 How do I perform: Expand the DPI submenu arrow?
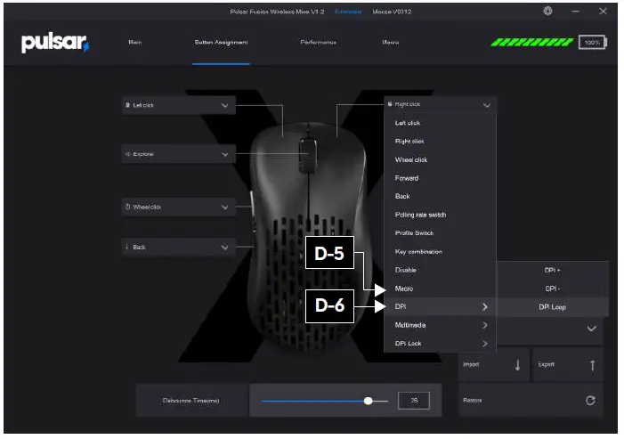(x=484, y=307)
